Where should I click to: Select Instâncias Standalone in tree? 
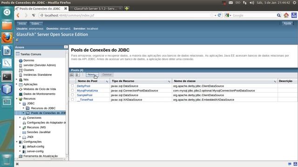(38, 75)
